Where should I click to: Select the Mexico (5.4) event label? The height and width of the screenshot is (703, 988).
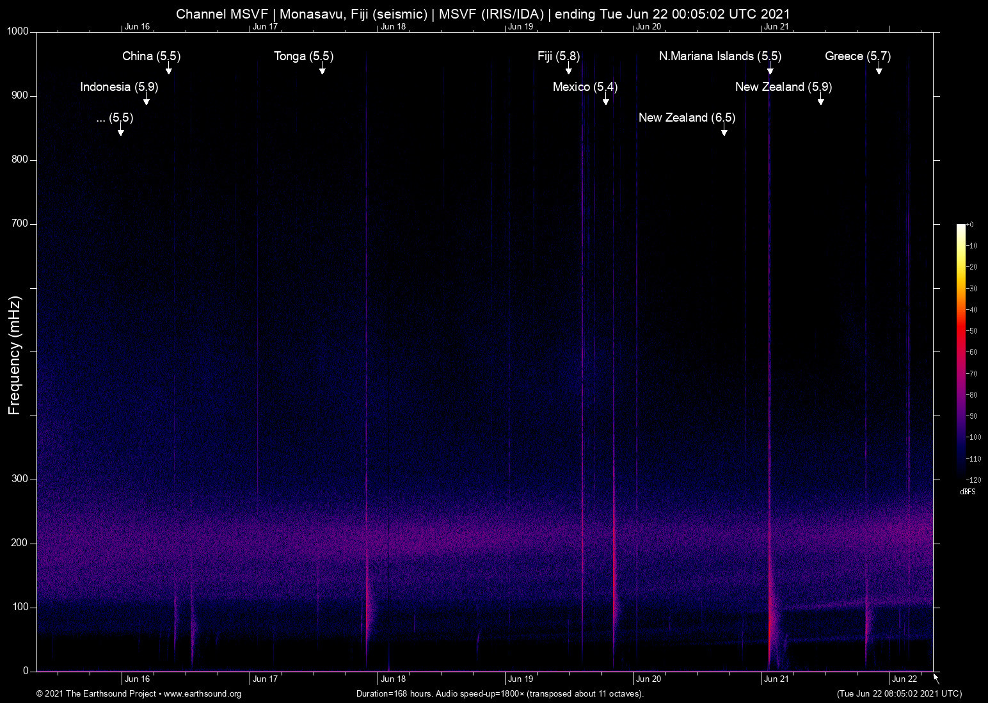(x=586, y=87)
